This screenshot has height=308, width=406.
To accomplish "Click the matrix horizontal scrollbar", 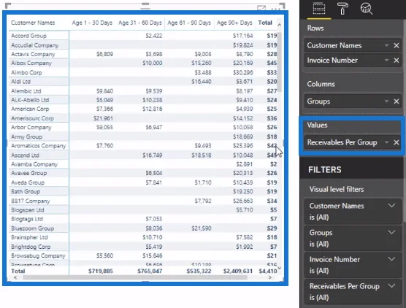I will pos(135,277).
